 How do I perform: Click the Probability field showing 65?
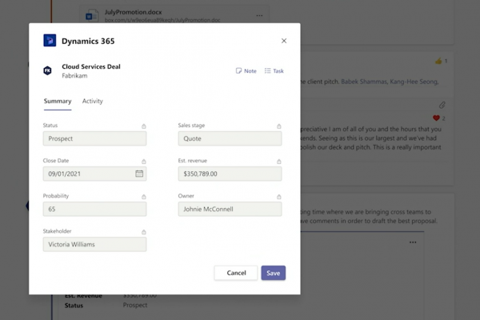(94, 209)
